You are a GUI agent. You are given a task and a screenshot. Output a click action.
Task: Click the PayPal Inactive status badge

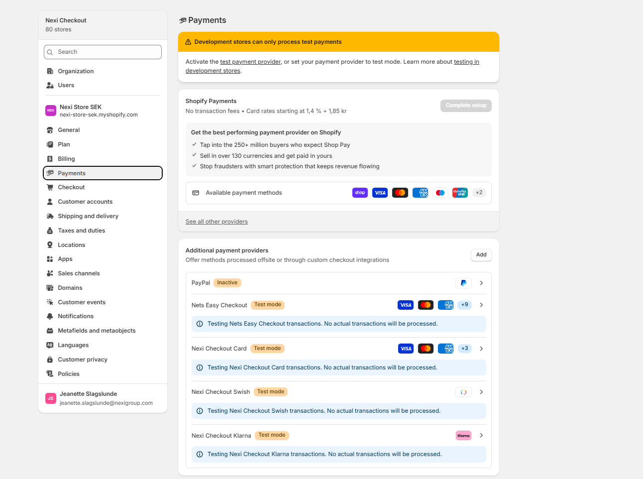(x=227, y=283)
